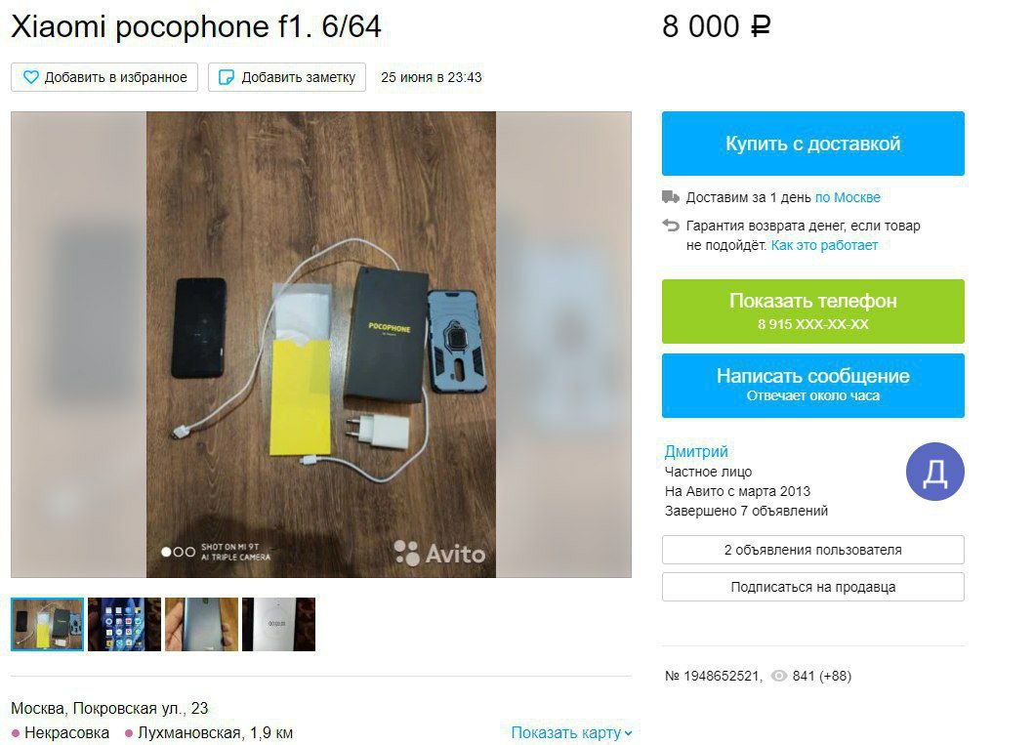Reveal number with Показать телефон
Image resolution: width=1034 pixels, height=745 pixels.
(813, 311)
